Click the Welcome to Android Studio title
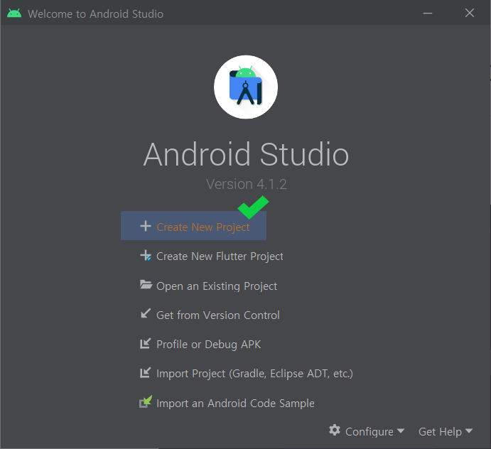 point(95,14)
